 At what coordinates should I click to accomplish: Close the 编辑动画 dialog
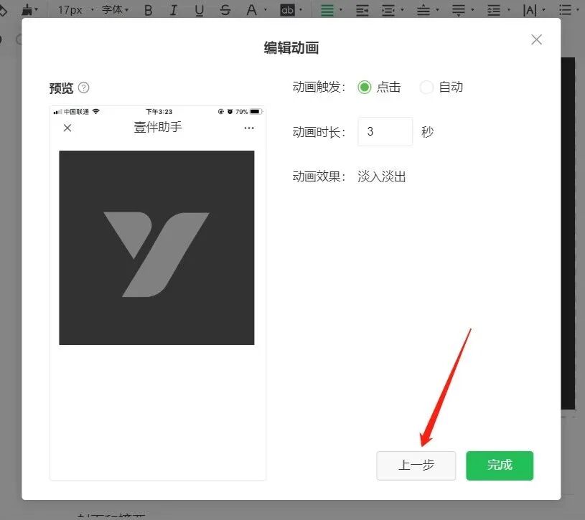[536, 39]
